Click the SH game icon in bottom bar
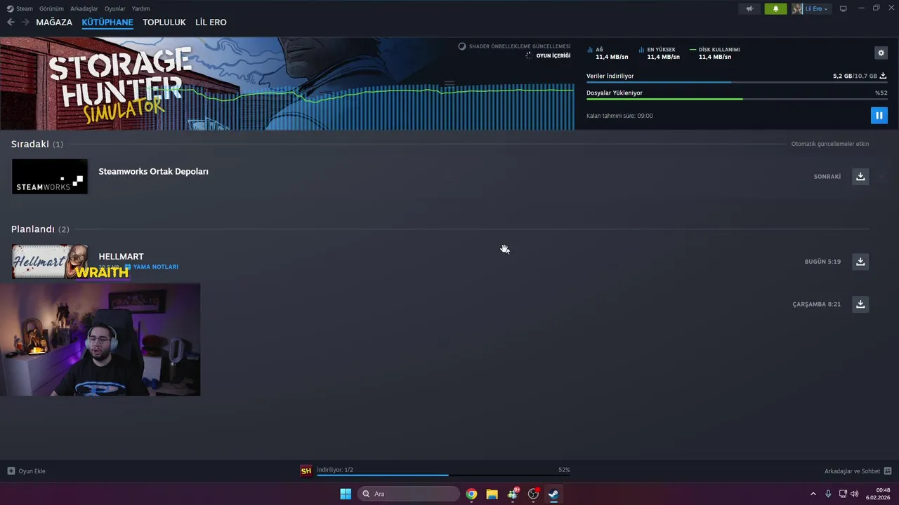The image size is (899, 505). [306, 471]
